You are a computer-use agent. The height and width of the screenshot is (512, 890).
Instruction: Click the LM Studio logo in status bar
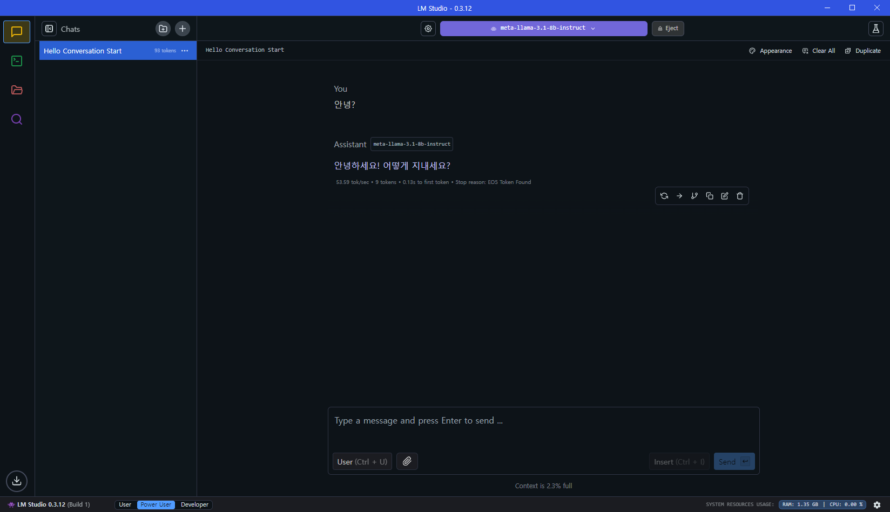tap(11, 505)
